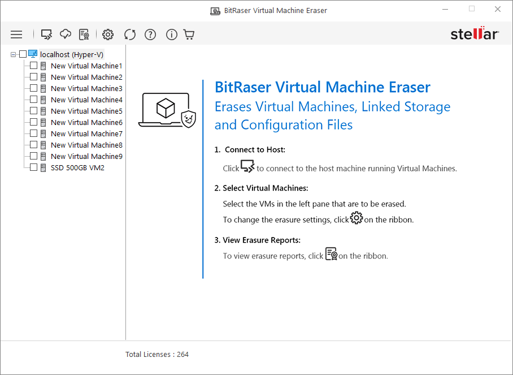Screen dimensions: 513x375
Task: Open the help question mark icon
Action: (x=150, y=35)
